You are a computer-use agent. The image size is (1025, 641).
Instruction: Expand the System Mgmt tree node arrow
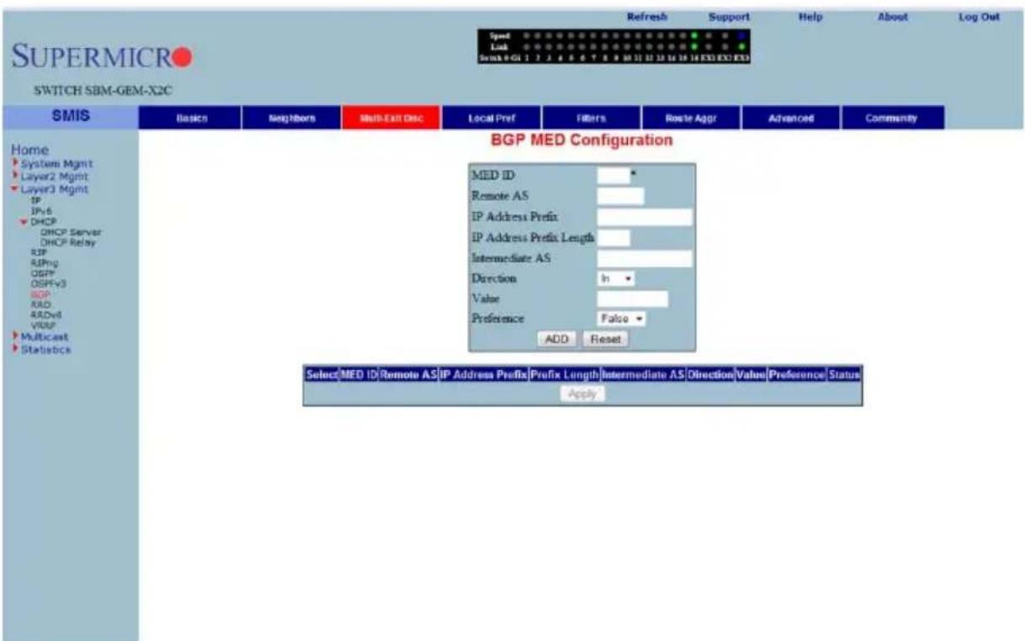pos(13,165)
